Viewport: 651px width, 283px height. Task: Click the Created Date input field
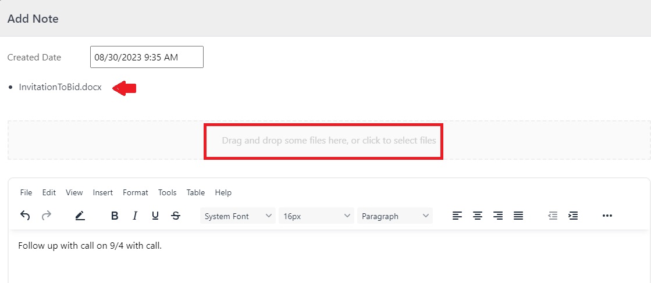click(147, 57)
